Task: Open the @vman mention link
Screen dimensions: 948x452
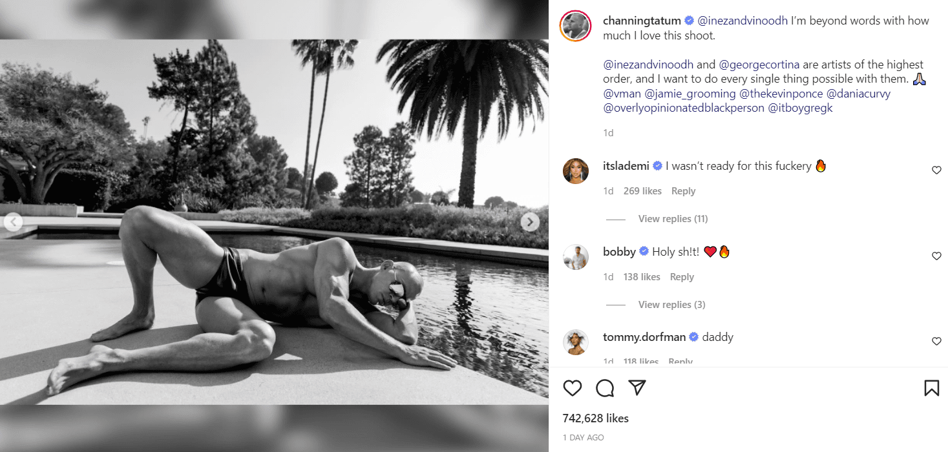Action: click(622, 94)
